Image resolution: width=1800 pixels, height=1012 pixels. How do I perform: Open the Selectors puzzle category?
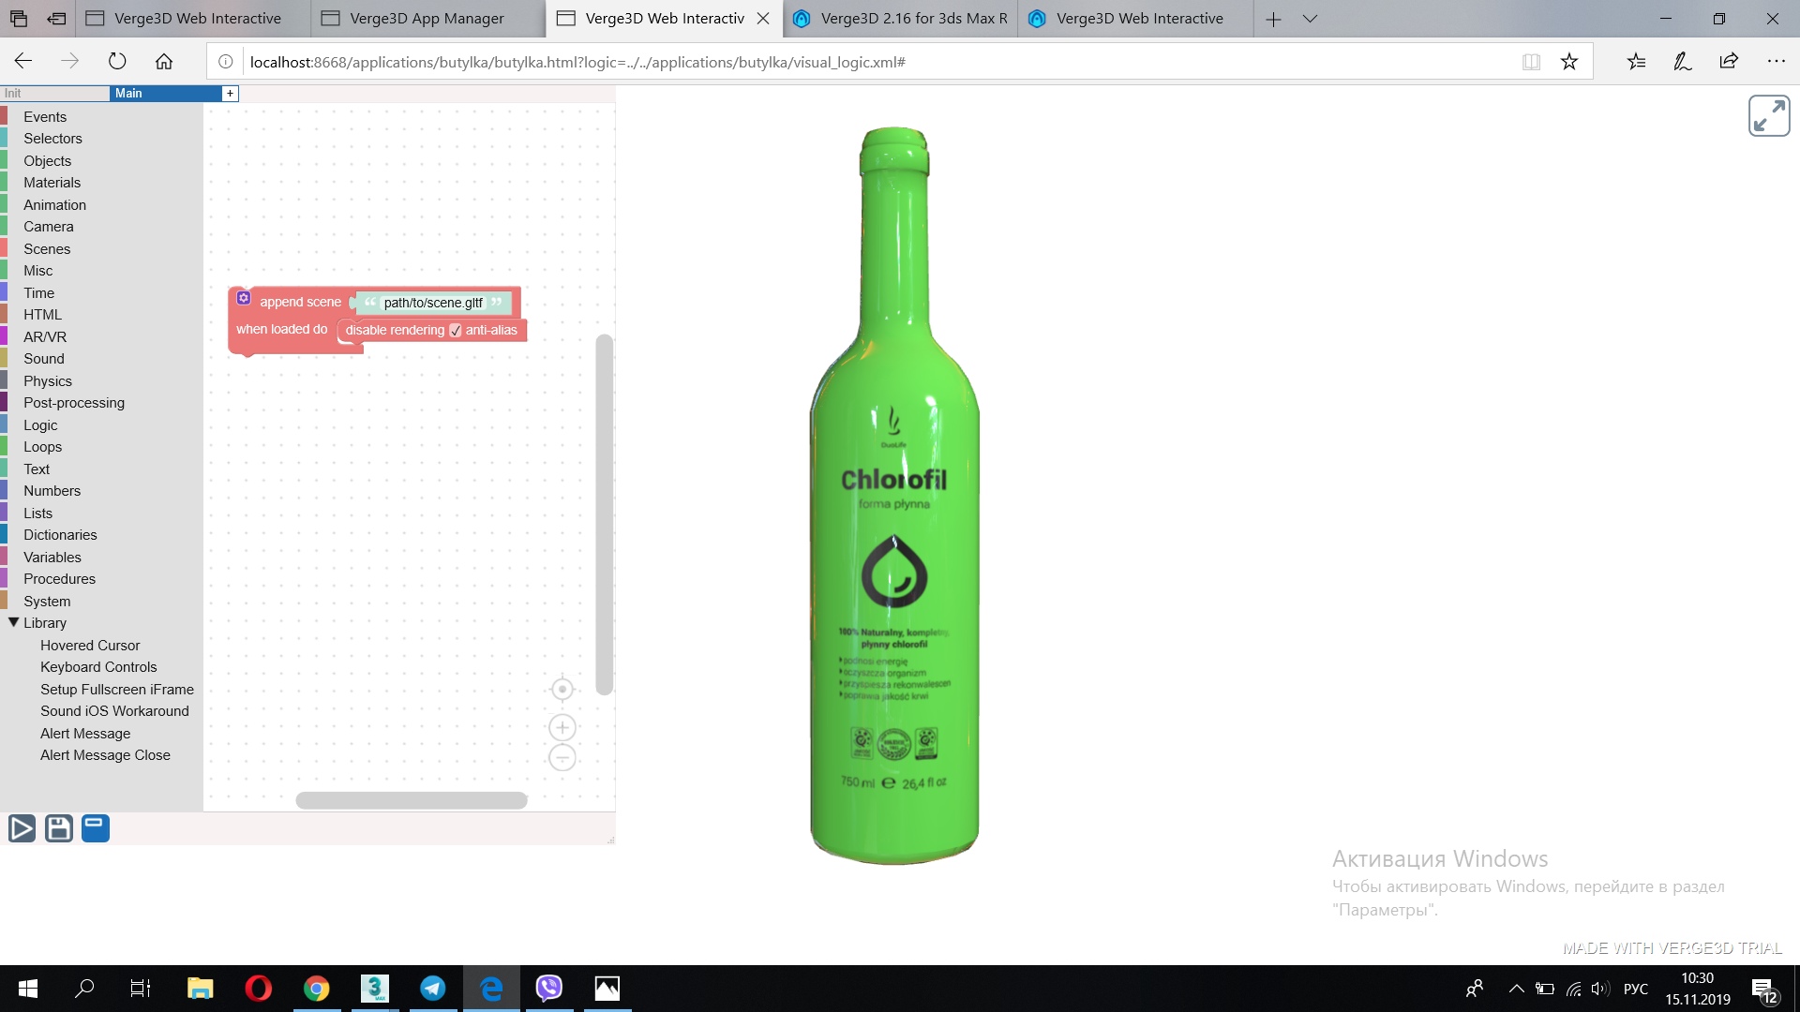pyautogui.click(x=52, y=139)
